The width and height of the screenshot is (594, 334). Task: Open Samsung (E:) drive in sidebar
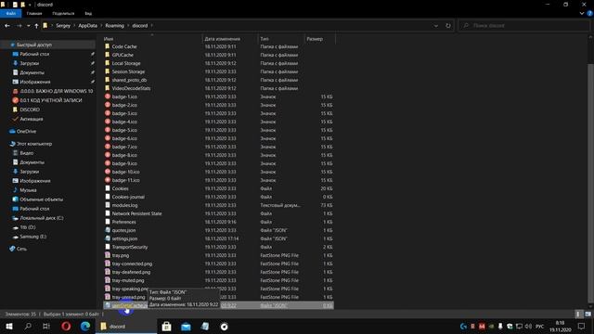click(x=33, y=237)
